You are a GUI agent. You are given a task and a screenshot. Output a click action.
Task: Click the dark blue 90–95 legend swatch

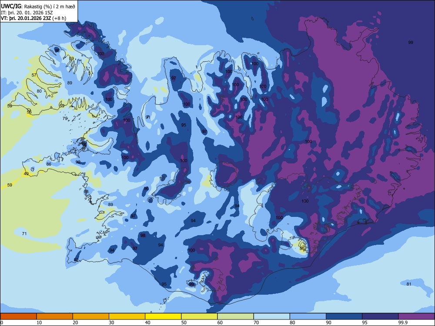pos(344,316)
